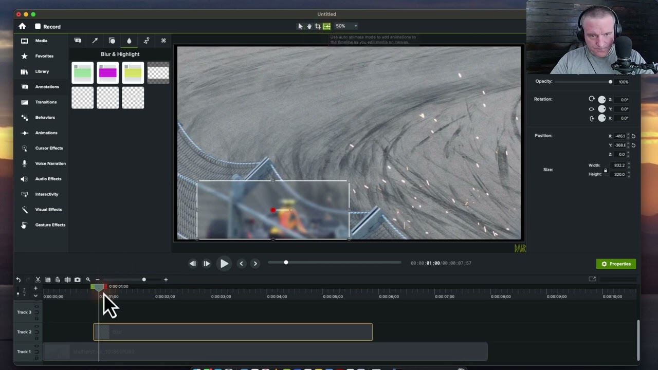Add a new track

coord(35,288)
